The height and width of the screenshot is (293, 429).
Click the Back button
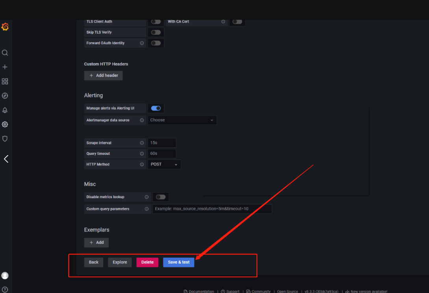pos(94,262)
